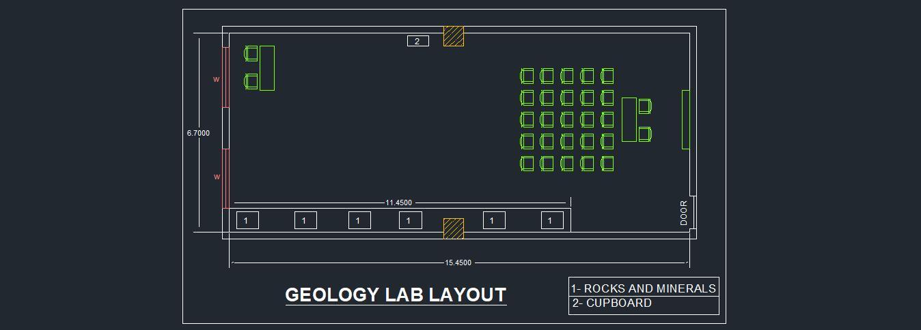921x330 pixels.
Task: Select the green desk in top-left corner
Action: point(267,68)
